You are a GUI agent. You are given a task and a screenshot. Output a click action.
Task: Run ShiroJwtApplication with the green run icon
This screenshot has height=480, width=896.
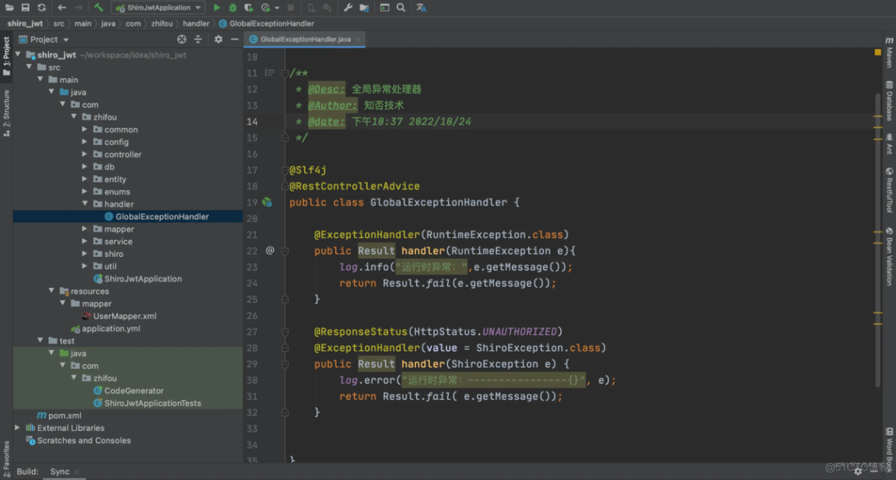tap(217, 7)
